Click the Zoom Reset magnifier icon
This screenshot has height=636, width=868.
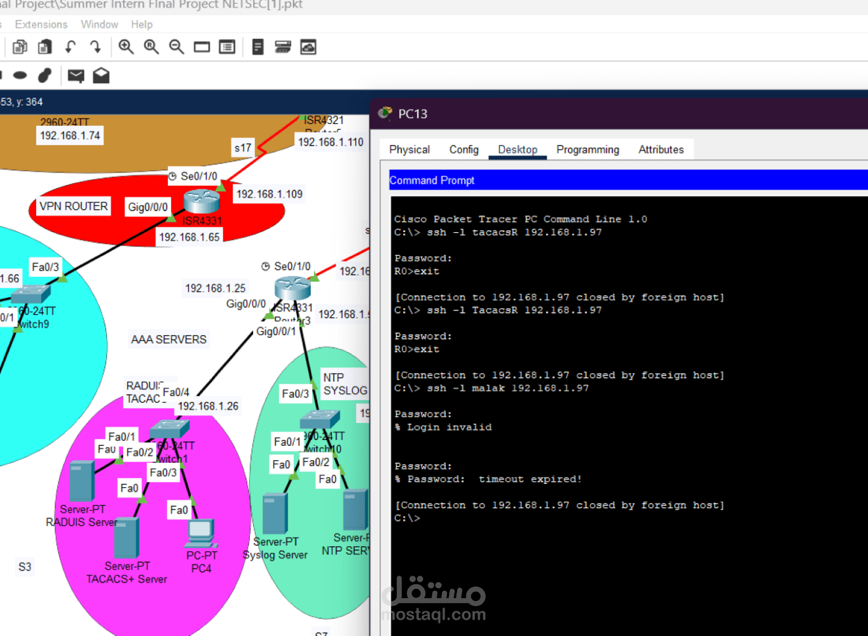coord(151,47)
